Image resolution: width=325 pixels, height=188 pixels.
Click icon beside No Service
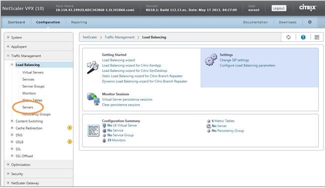pyautogui.click(x=104, y=130)
